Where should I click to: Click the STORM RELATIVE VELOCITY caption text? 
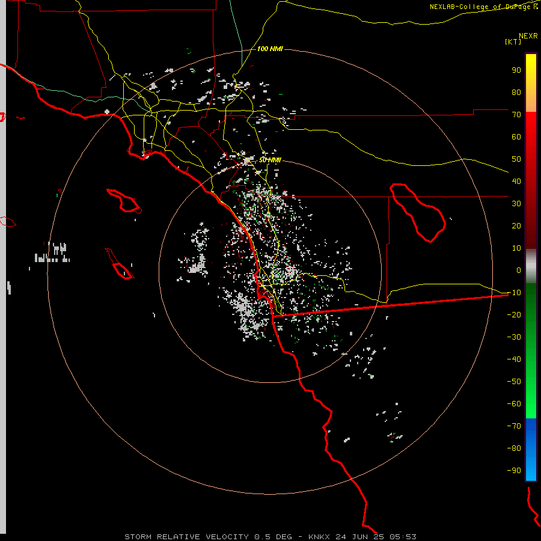pyautogui.click(x=186, y=537)
